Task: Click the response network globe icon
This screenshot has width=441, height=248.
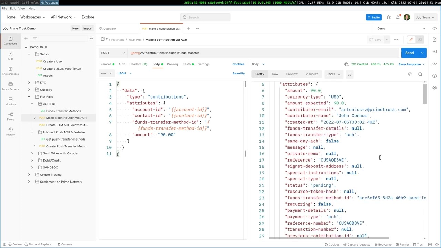Action: (346, 64)
